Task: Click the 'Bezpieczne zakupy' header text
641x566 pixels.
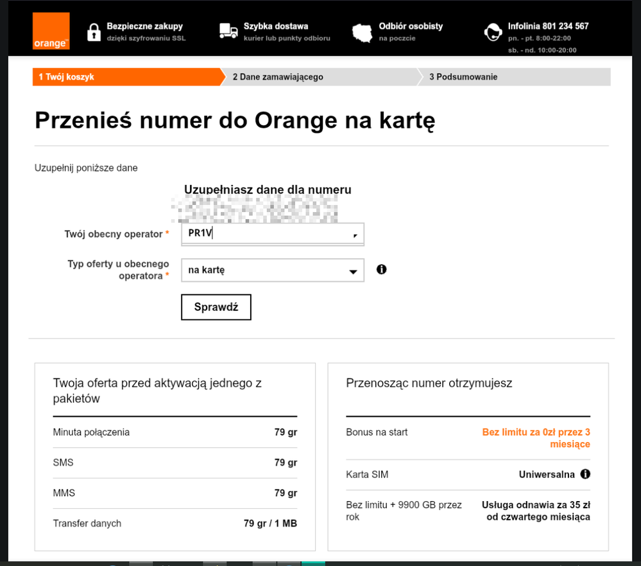Action: [144, 26]
